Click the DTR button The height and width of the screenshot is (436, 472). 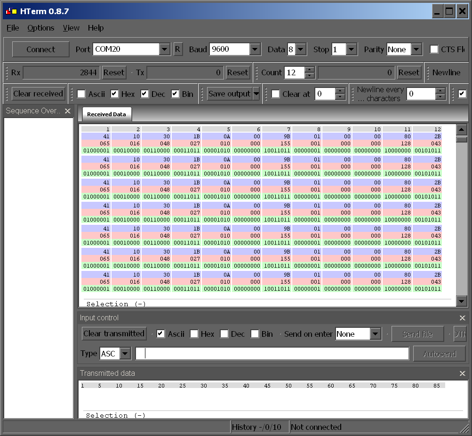(x=460, y=334)
